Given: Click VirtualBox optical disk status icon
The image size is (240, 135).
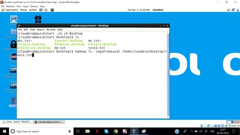Looking at the screenshot, I should [x=205, y=126].
